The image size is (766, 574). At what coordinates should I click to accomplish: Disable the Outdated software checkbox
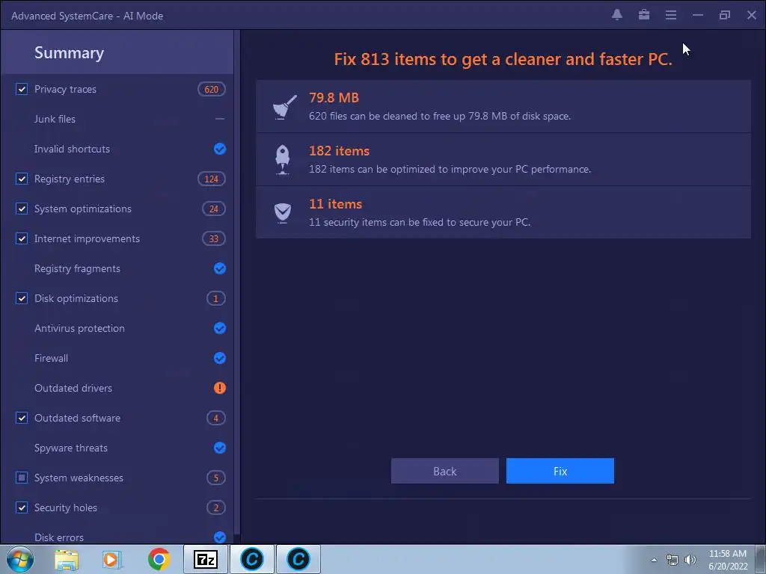pos(22,418)
